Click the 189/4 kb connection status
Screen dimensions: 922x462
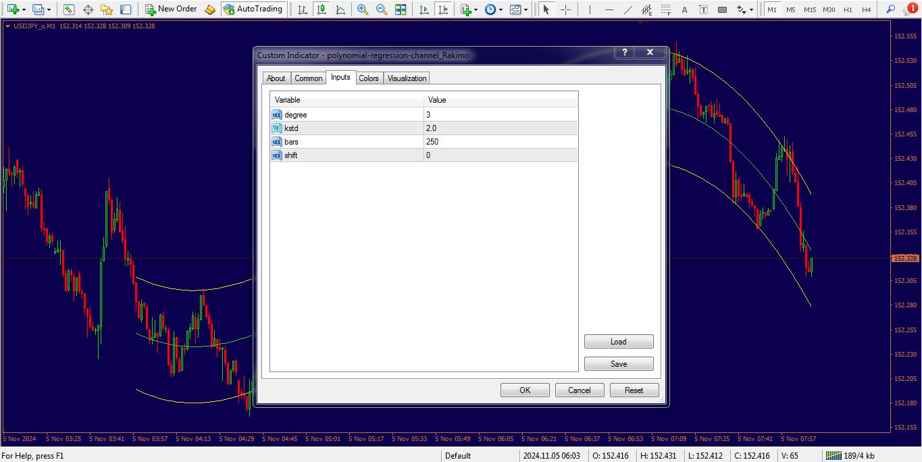click(x=850, y=456)
